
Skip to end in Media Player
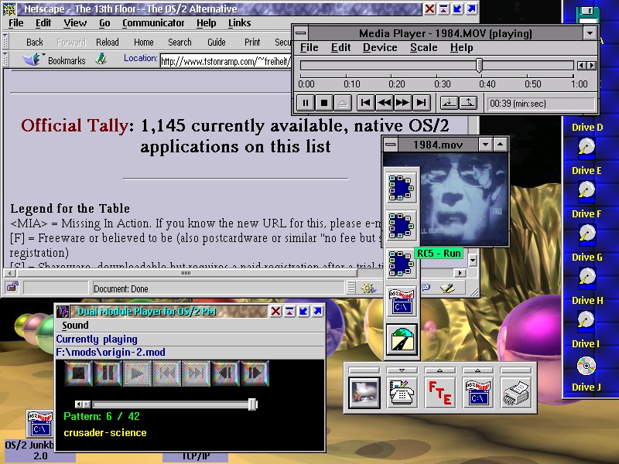[421, 103]
